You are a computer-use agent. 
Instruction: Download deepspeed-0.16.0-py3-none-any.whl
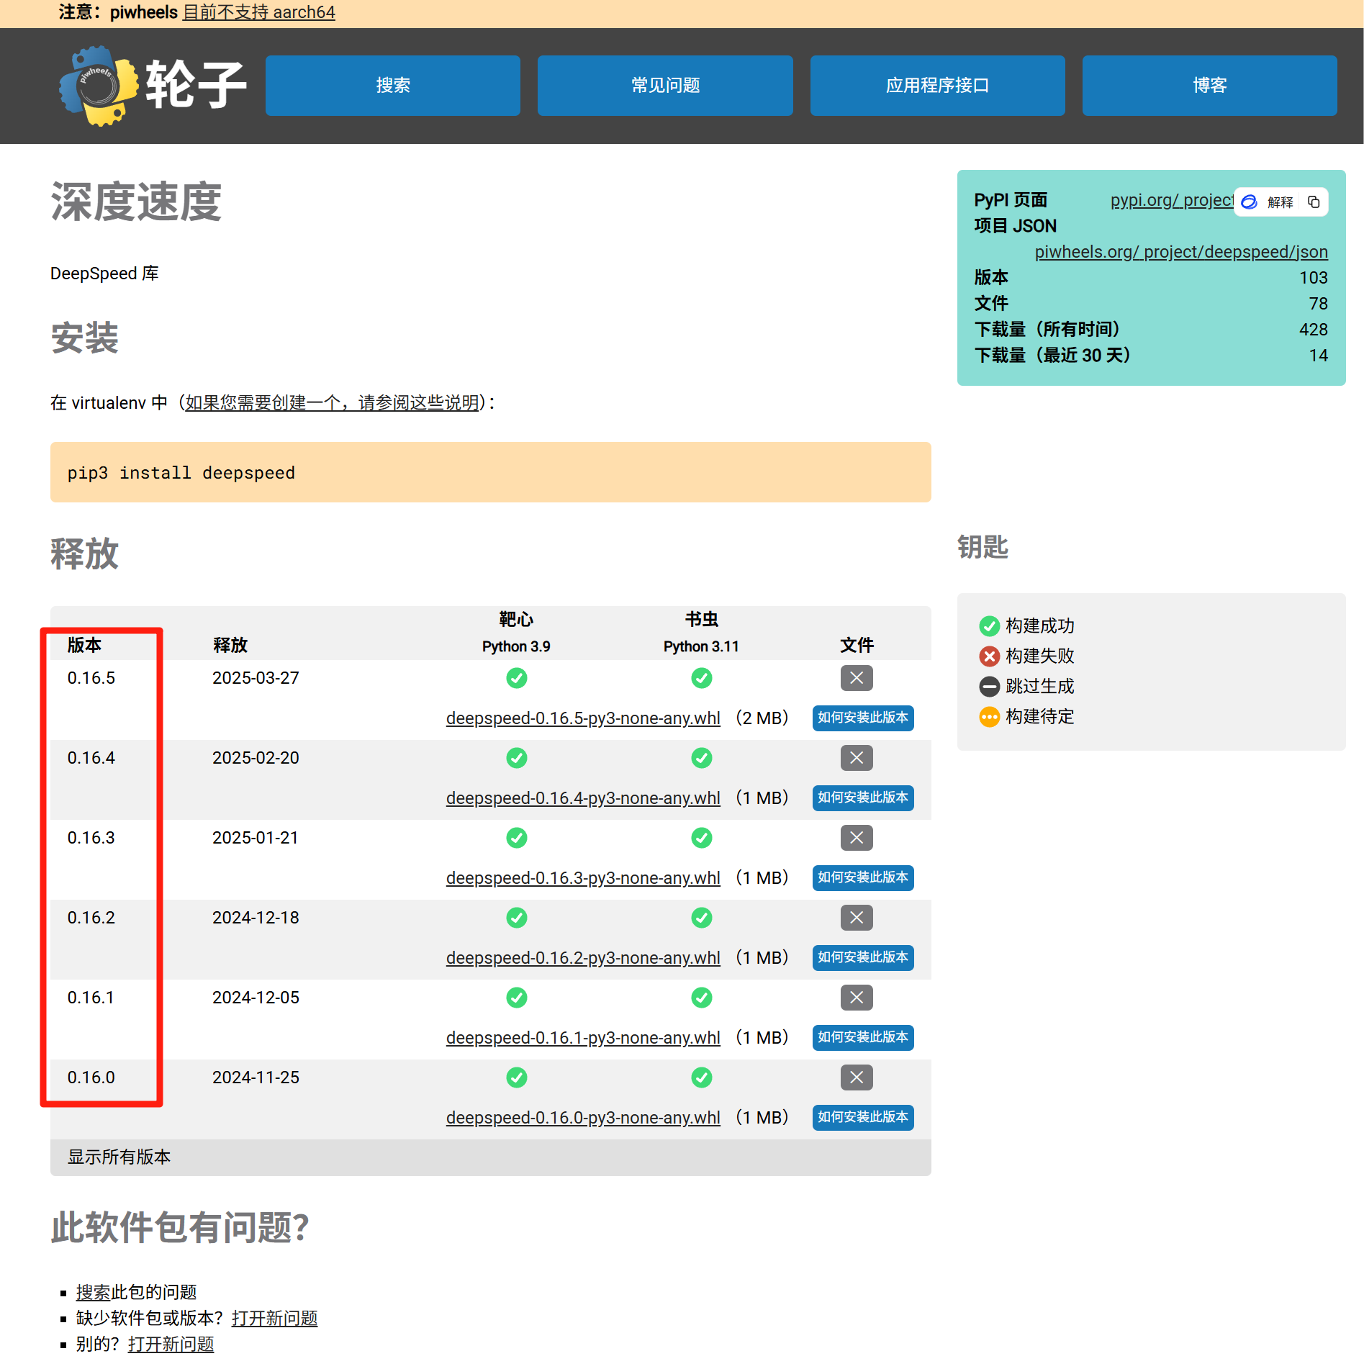[x=583, y=1118]
